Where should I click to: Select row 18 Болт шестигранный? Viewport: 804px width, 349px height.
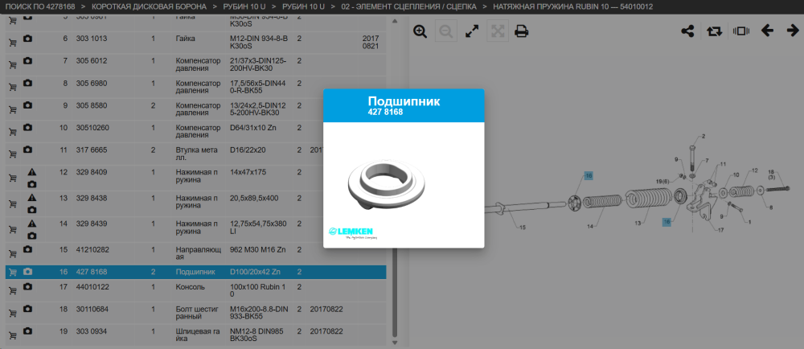pos(195,313)
